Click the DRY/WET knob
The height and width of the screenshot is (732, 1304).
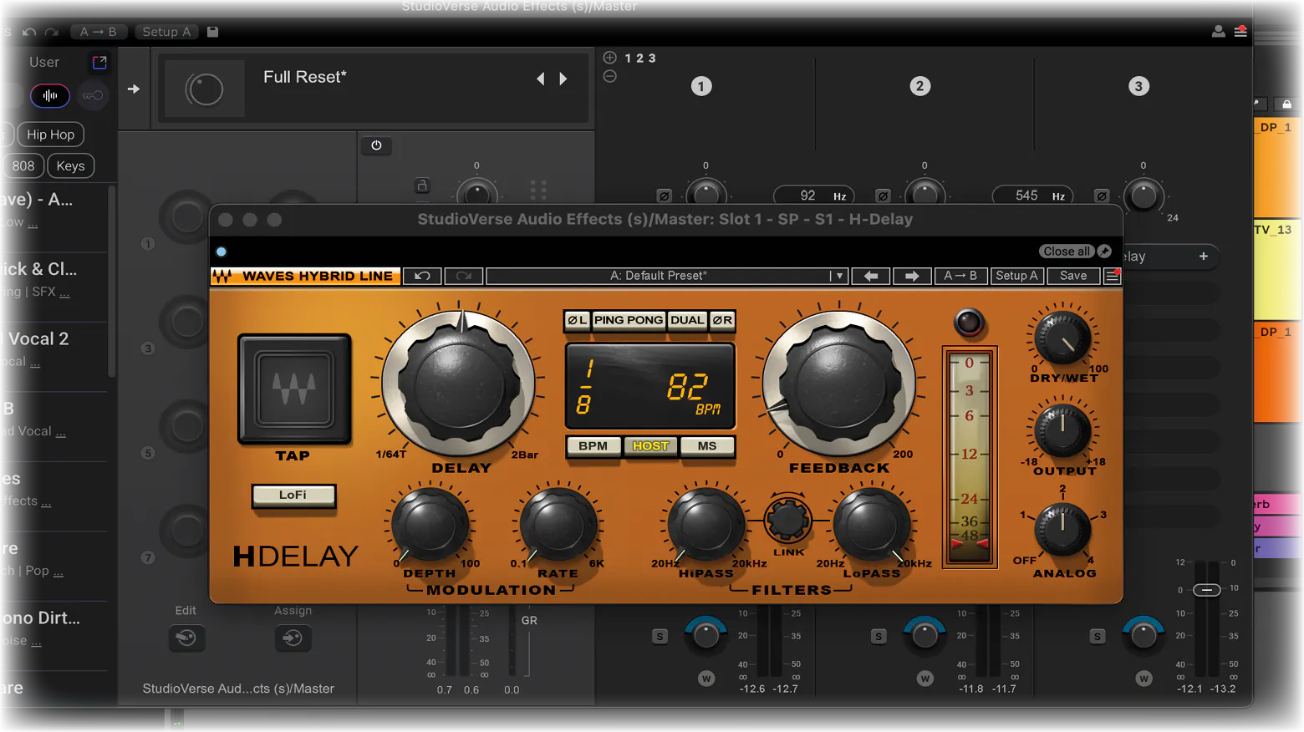pos(1062,339)
